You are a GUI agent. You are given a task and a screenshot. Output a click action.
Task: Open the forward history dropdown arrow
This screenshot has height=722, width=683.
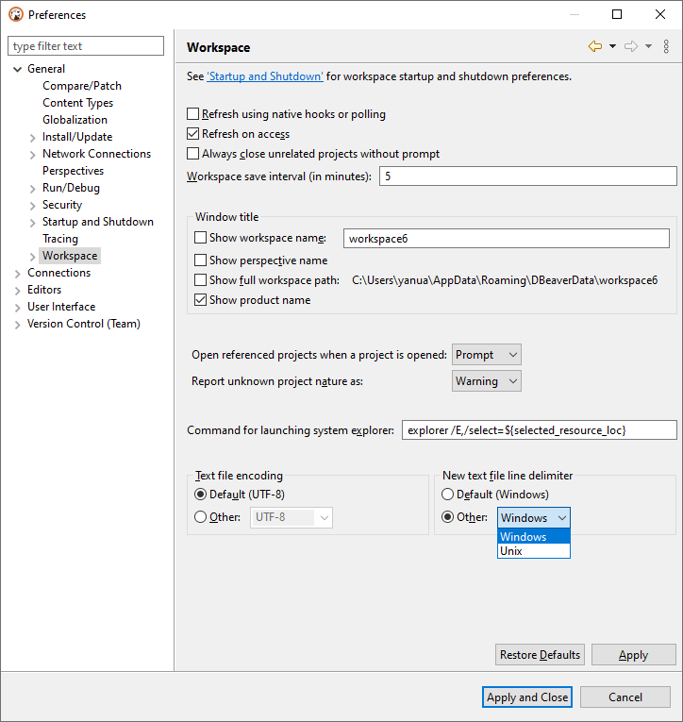[648, 46]
